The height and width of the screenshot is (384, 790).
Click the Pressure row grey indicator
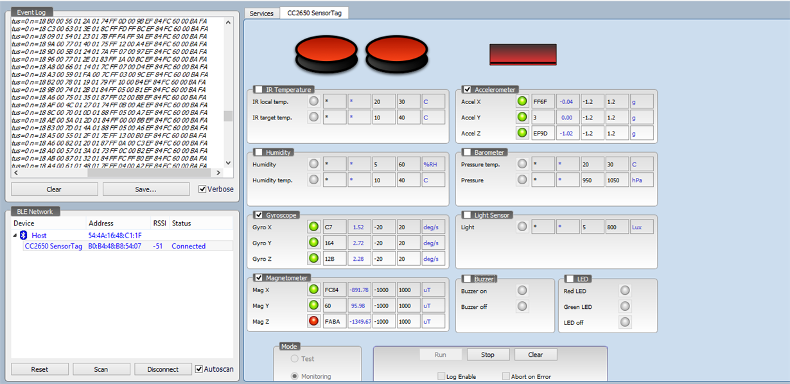522,180
